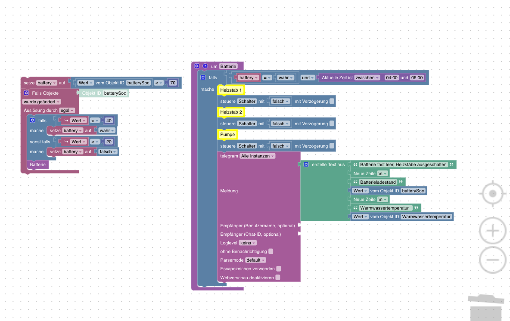Image resolution: width=510 pixels, height=321 pixels.
Task: Select the yellow 'Heizstab 2' comment block
Action: pos(231,112)
